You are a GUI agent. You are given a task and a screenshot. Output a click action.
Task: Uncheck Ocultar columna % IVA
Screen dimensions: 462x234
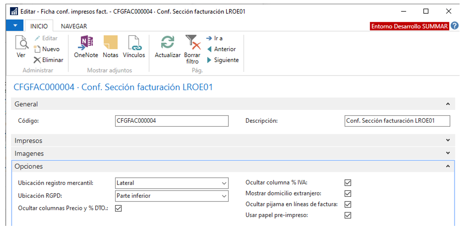348,183
